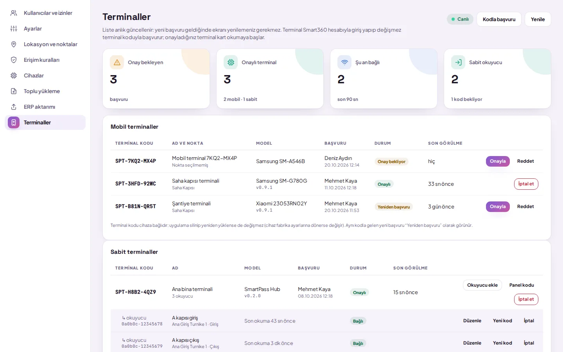
Task: Click the Ayarlar sliders icon
Action: coord(14,29)
